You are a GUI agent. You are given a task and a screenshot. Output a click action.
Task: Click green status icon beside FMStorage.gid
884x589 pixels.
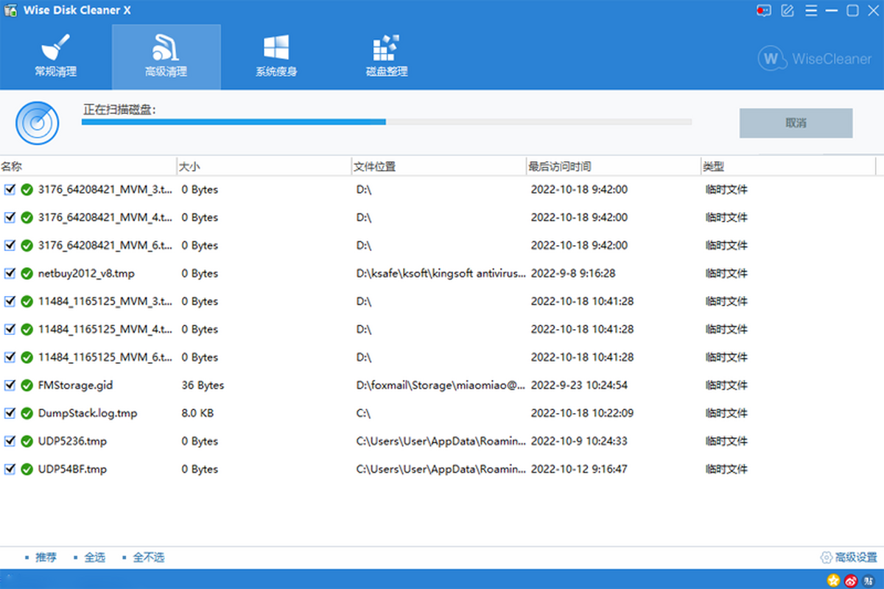pyautogui.click(x=27, y=385)
